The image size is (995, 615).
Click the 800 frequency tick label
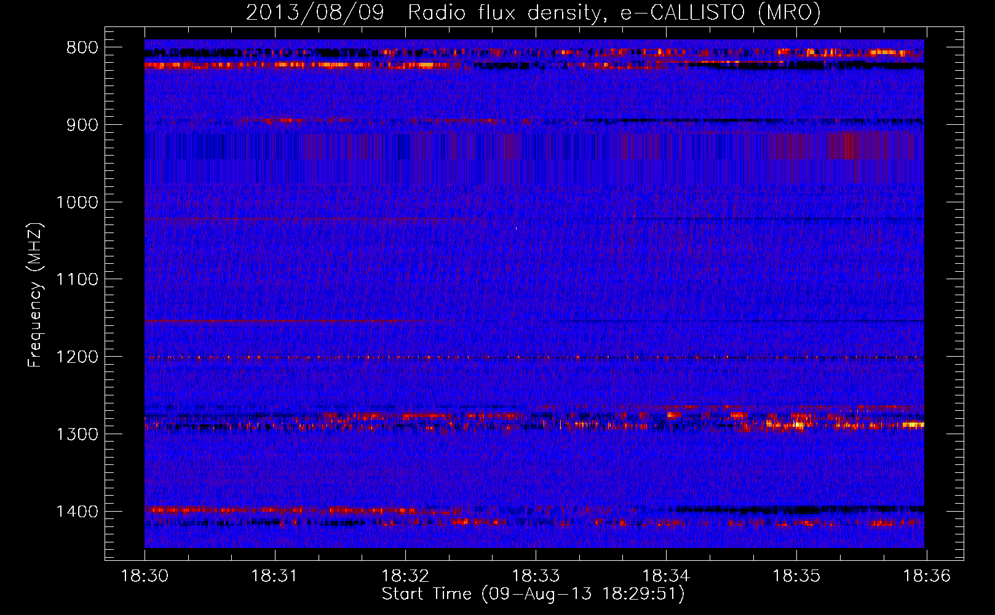pos(82,48)
